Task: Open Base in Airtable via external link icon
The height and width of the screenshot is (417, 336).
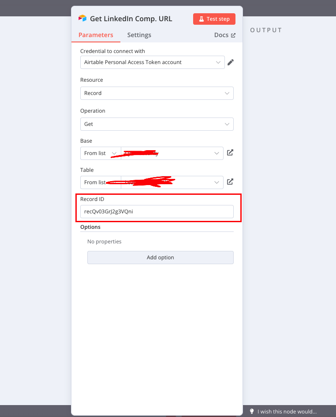Action: coord(230,153)
